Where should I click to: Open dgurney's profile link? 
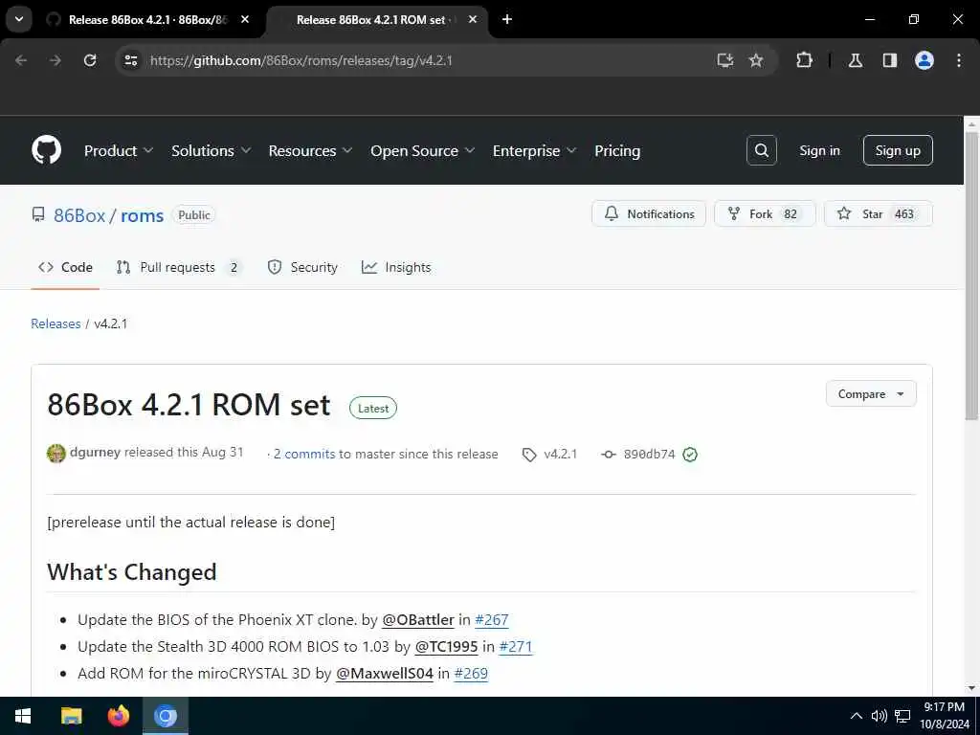[95, 452]
